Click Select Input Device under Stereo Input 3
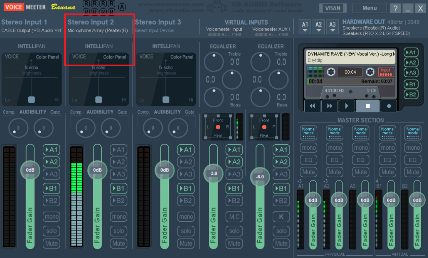428x258 pixels. tap(154, 31)
